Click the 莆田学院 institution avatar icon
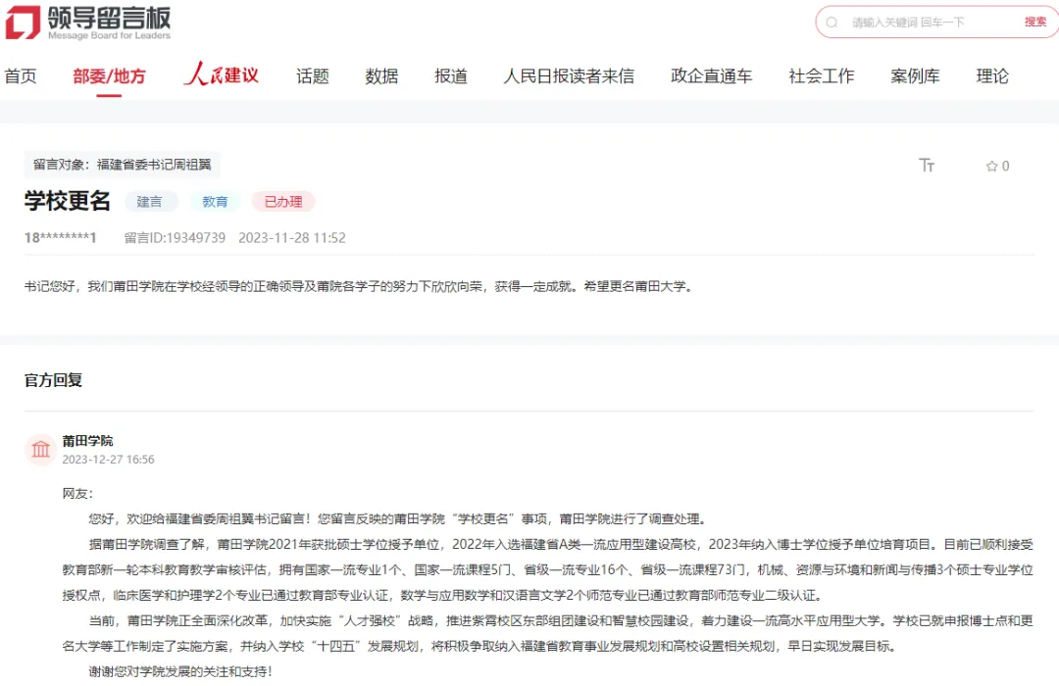The width and height of the screenshot is (1059, 686). point(39,450)
